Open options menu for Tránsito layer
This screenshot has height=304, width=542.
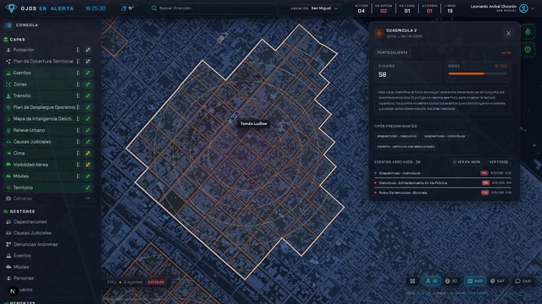(x=78, y=95)
